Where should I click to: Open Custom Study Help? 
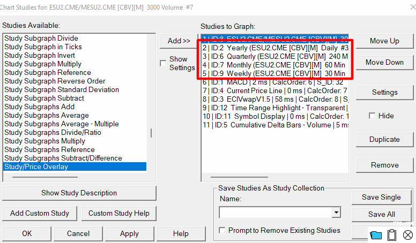coord(119,214)
